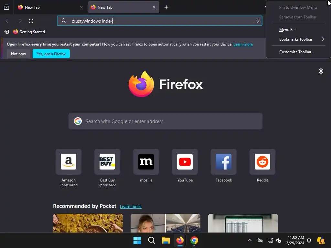Screen dimensions: 331x248
Task: Focus the address bar with typed text
Action: click(160, 21)
